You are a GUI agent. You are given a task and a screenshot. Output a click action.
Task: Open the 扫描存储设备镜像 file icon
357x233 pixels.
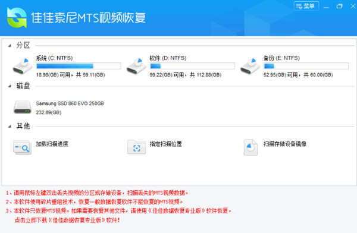tap(250, 147)
